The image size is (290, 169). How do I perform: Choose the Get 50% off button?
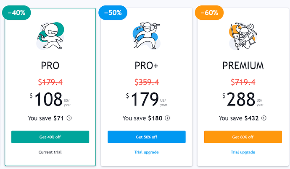147,137
